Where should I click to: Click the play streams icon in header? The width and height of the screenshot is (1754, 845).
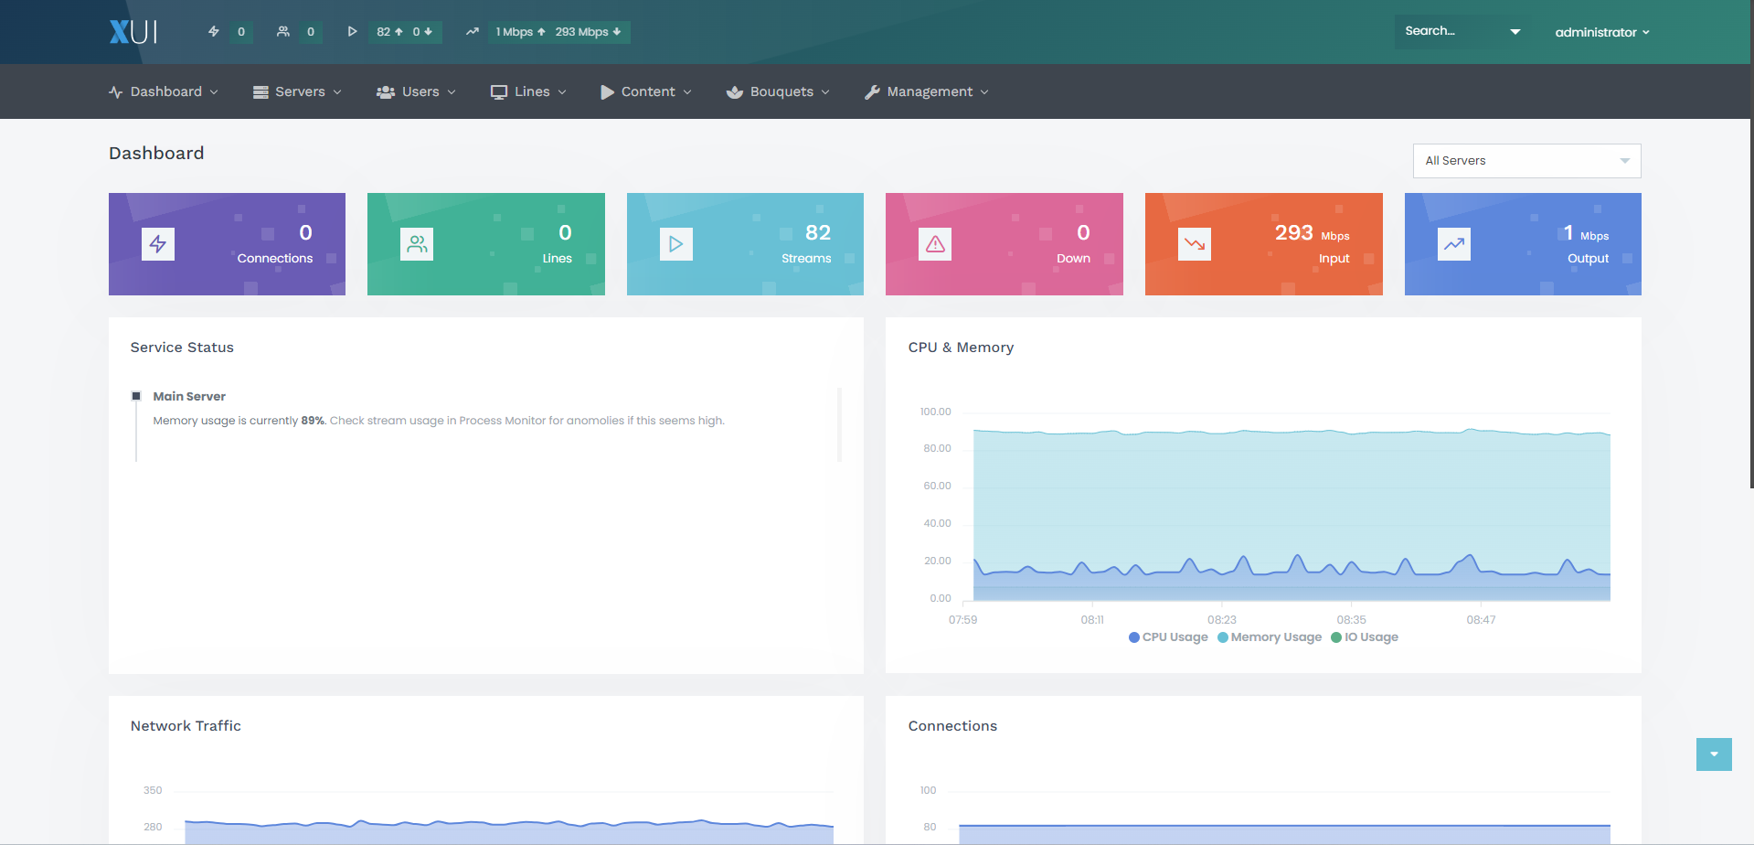click(352, 31)
